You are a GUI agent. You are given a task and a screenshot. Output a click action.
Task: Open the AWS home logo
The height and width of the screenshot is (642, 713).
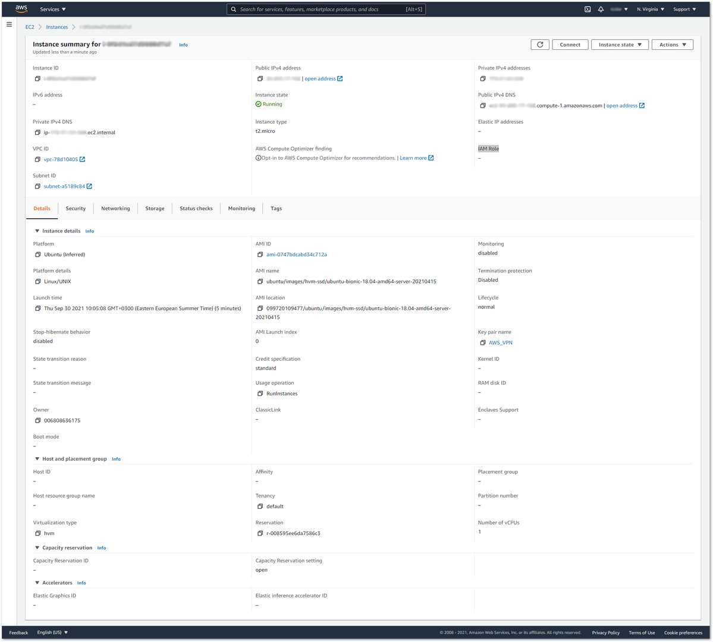pos(21,9)
